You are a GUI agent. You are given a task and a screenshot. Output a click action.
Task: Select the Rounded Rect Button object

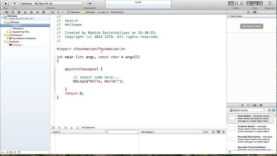(251, 139)
